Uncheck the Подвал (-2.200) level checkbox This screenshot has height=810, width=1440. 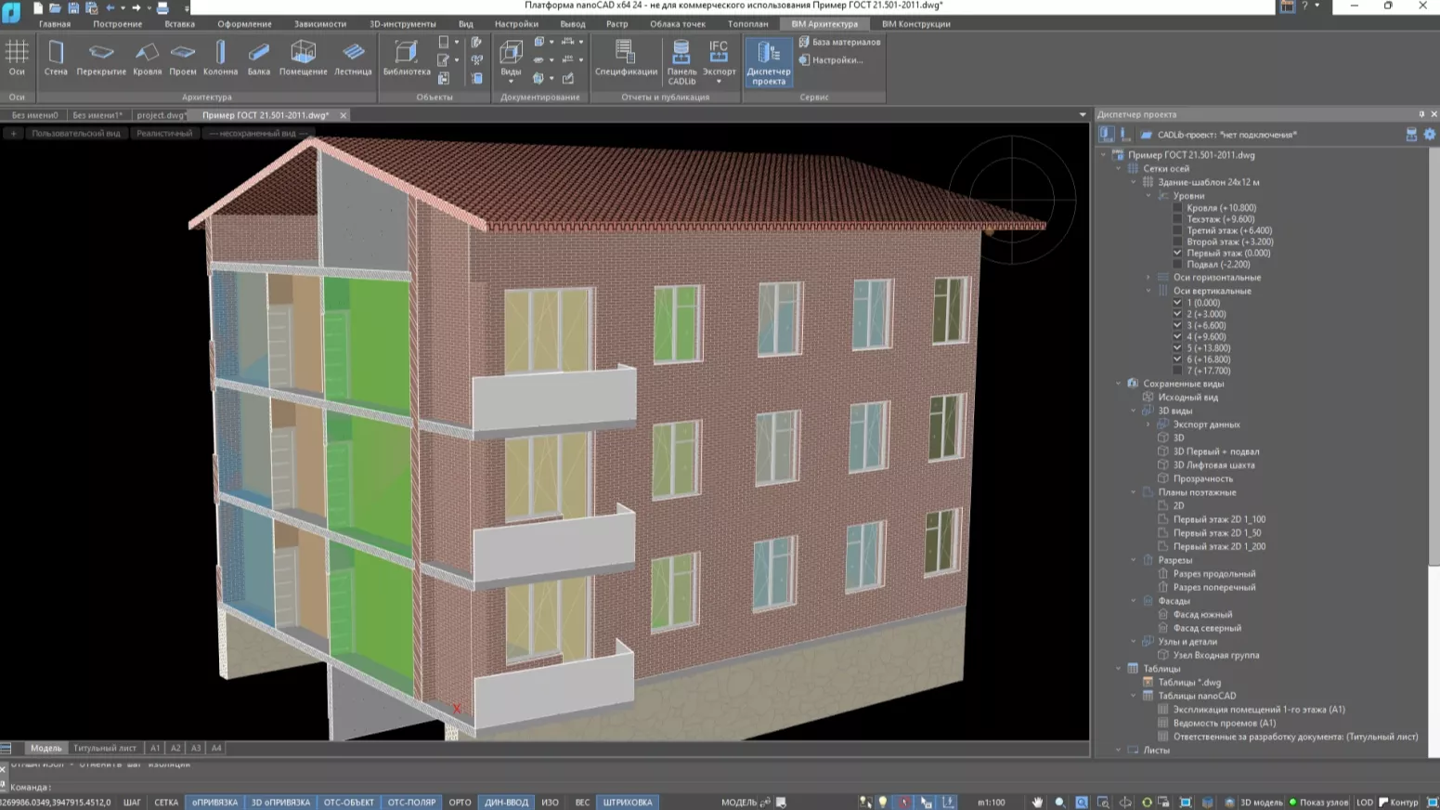(x=1177, y=265)
